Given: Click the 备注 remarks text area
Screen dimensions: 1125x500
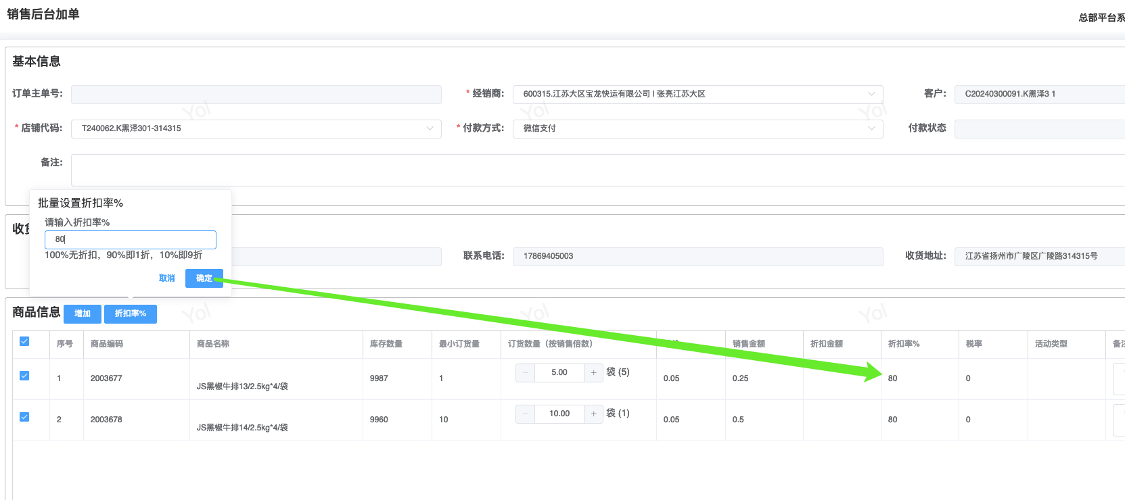Looking at the screenshot, I should (x=595, y=170).
